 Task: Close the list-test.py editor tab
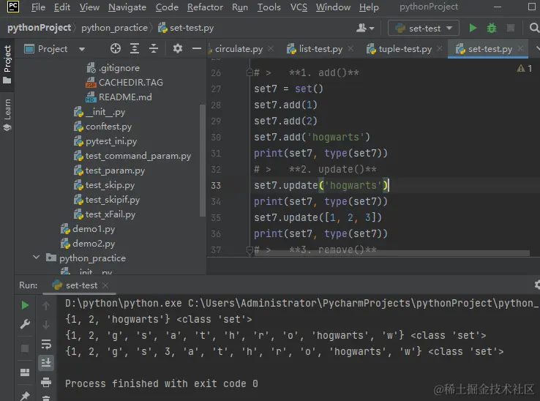tap(350, 48)
